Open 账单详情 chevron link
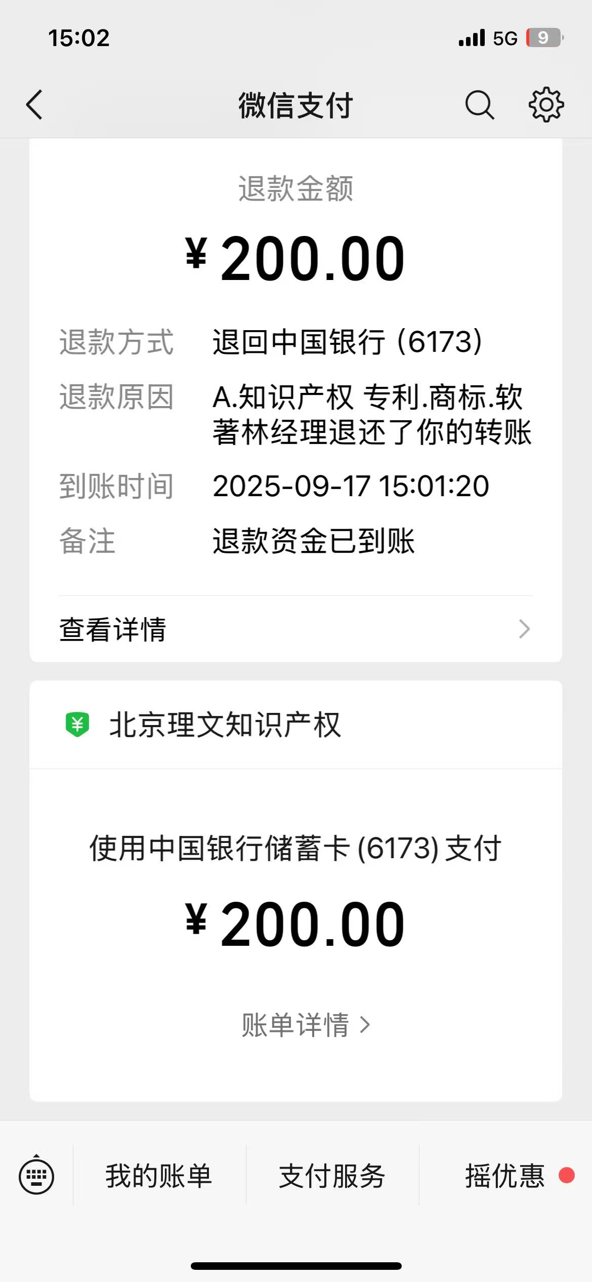 [306, 1025]
